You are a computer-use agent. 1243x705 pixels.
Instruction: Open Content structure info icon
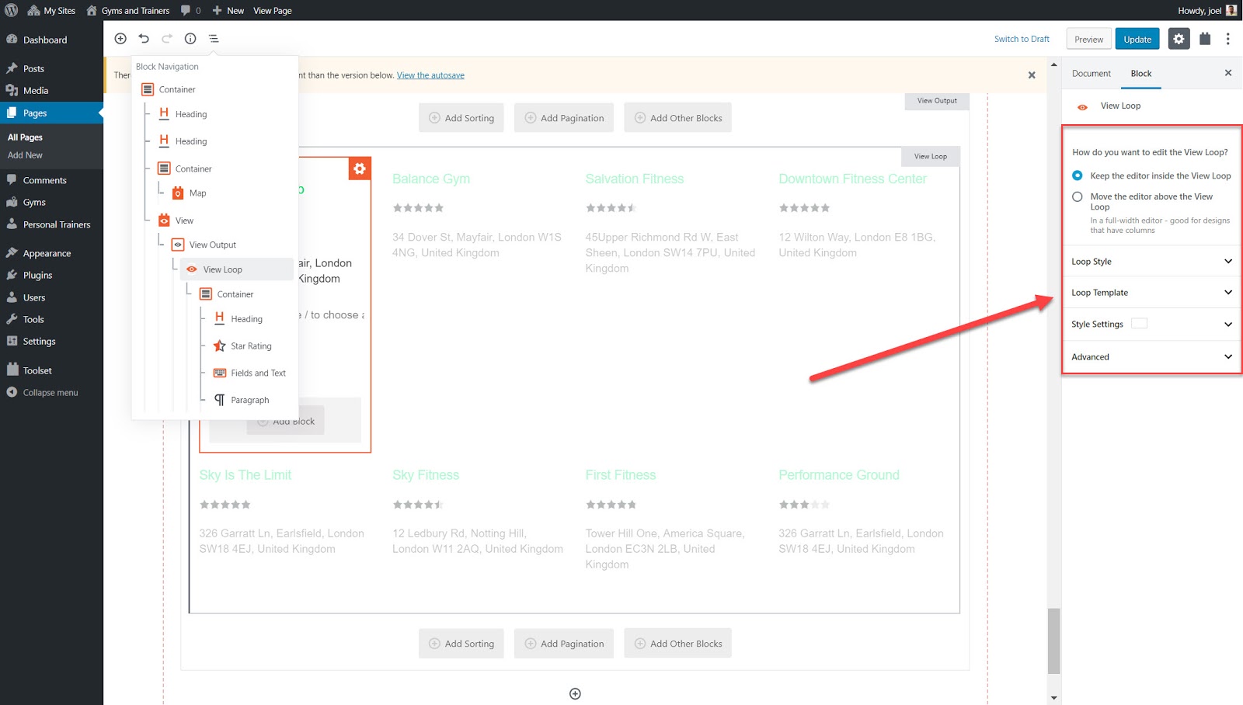(x=190, y=38)
